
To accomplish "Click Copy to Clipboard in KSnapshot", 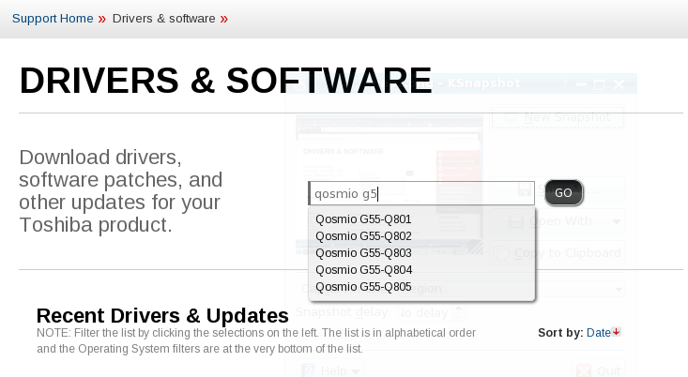I will pos(558,253).
